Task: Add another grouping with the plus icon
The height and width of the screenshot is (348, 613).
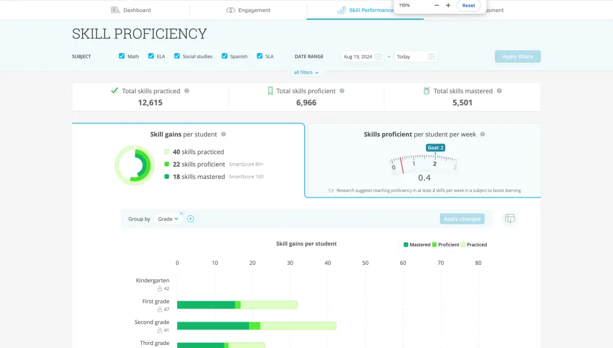Action: point(190,219)
